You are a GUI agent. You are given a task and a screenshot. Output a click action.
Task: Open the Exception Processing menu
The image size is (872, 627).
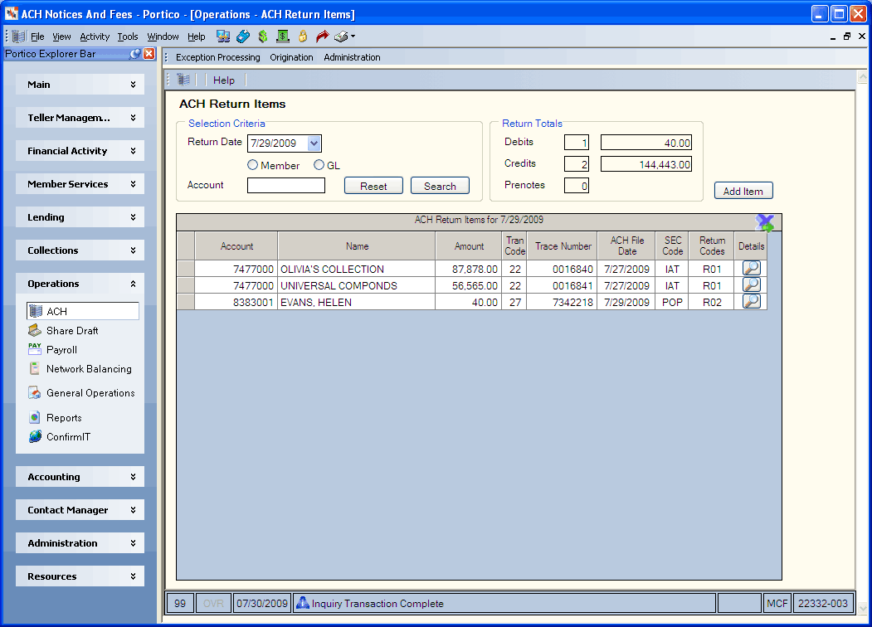pos(218,57)
